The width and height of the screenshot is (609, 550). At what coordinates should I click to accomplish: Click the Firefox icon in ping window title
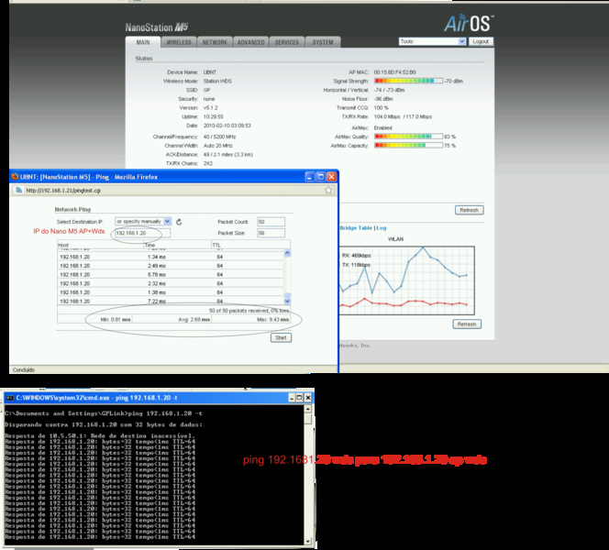click(16, 177)
